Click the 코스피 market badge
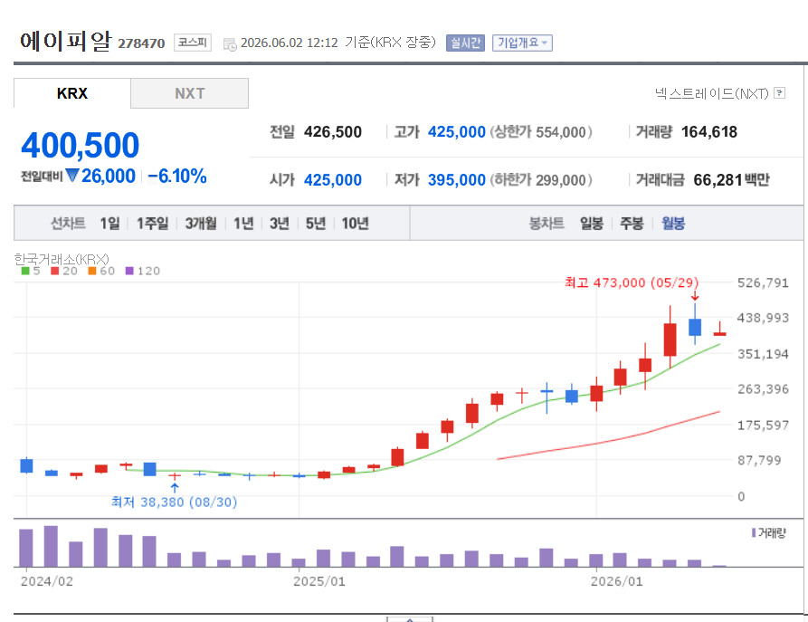This screenshot has height=622, width=808. point(193,43)
